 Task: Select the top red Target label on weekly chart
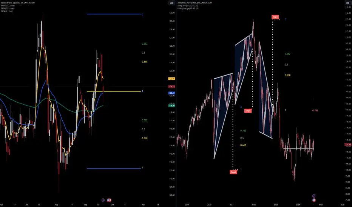[275, 17]
